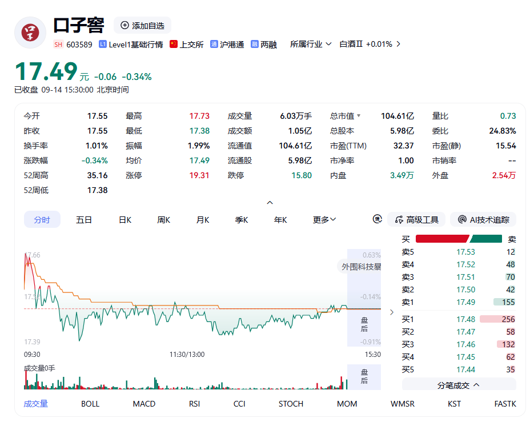Open the 总市值 dropdown triangle
Screen dimensions: 530x422
359,115
